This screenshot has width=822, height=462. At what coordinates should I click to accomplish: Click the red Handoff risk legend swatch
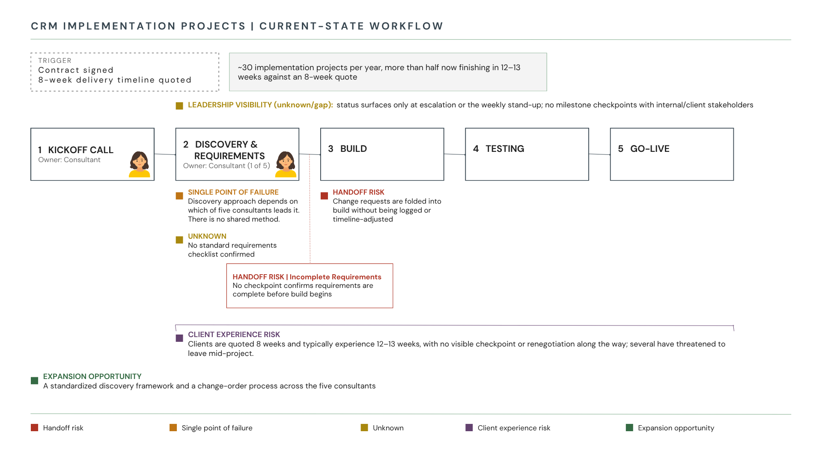click(x=35, y=428)
